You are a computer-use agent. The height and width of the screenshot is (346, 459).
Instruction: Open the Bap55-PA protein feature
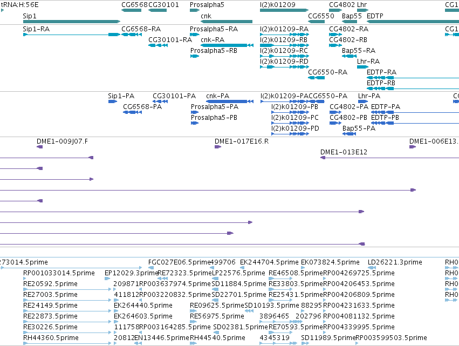pyautogui.click(x=349, y=134)
